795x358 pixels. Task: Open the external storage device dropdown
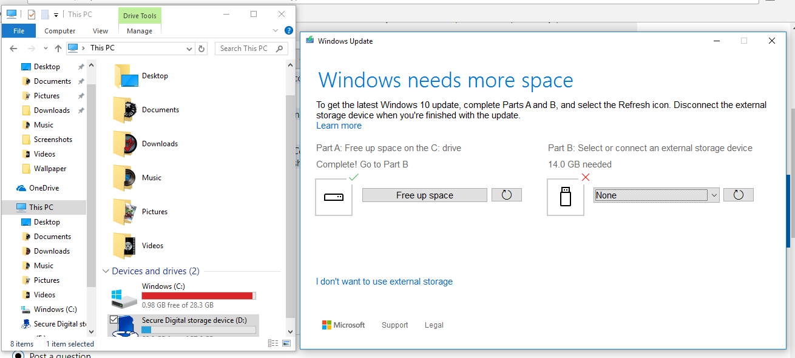pos(714,195)
